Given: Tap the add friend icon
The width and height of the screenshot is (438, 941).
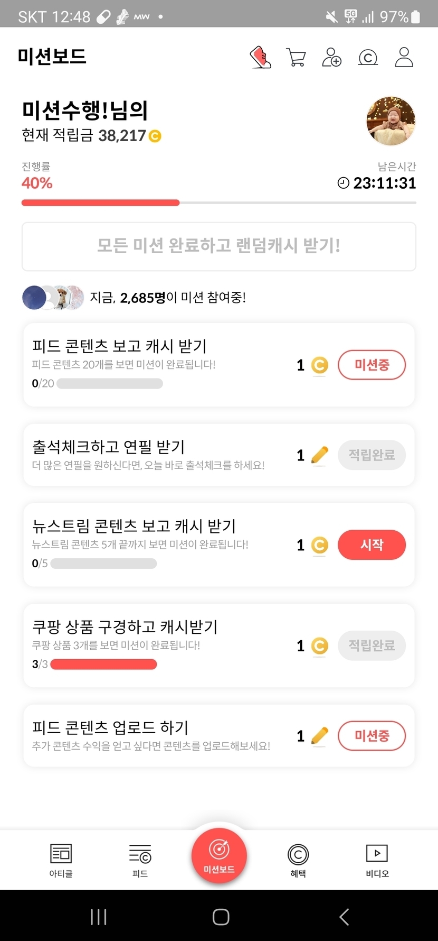Looking at the screenshot, I should 331,57.
